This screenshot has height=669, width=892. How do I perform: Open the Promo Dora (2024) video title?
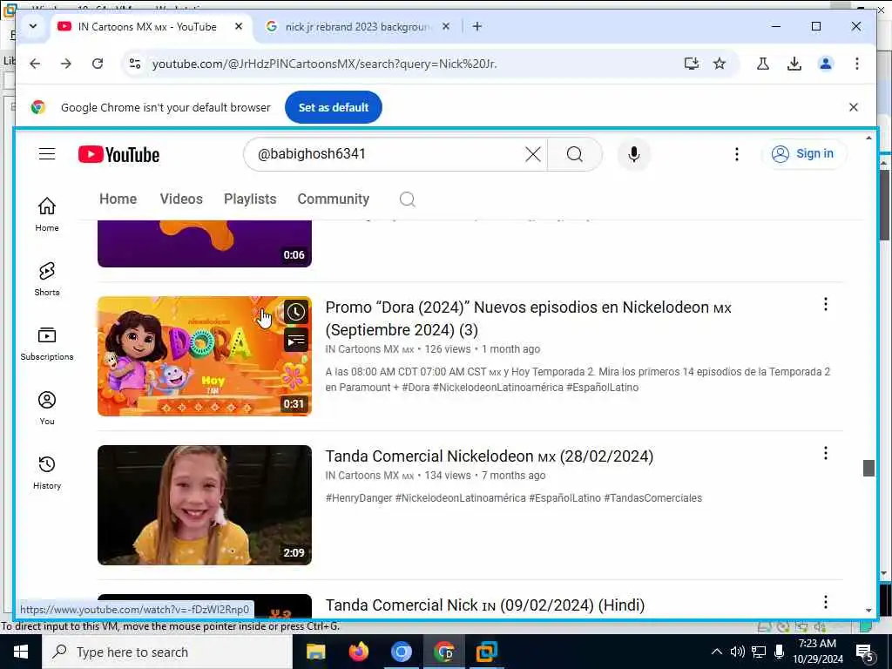coord(528,319)
